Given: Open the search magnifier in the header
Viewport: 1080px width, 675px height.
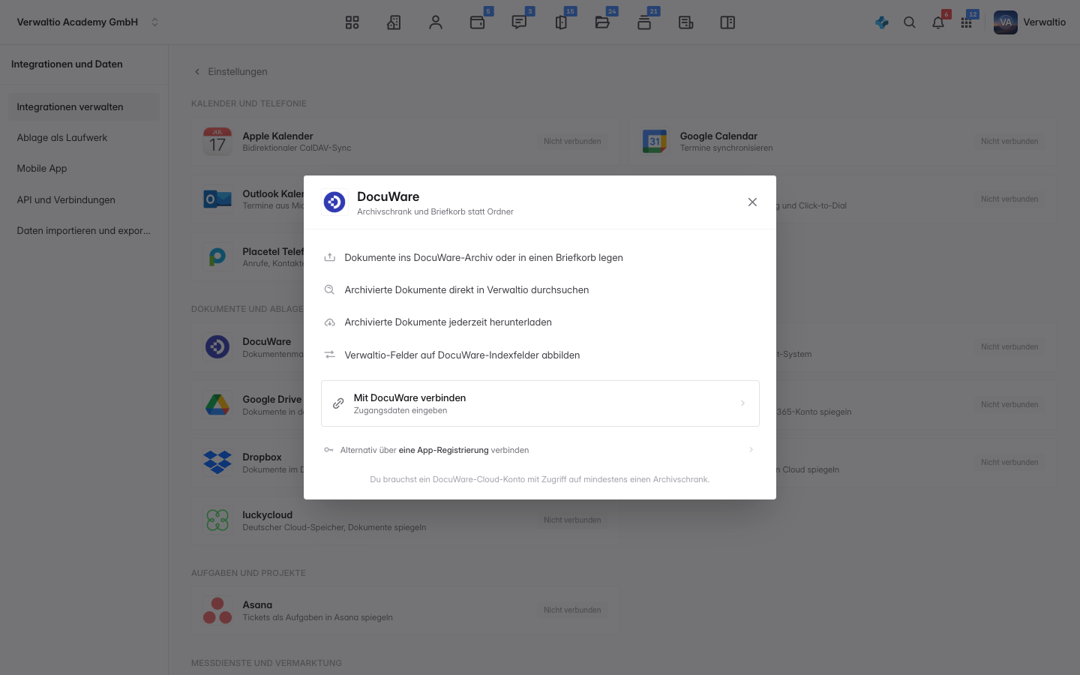Looking at the screenshot, I should (x=910, y=22).
